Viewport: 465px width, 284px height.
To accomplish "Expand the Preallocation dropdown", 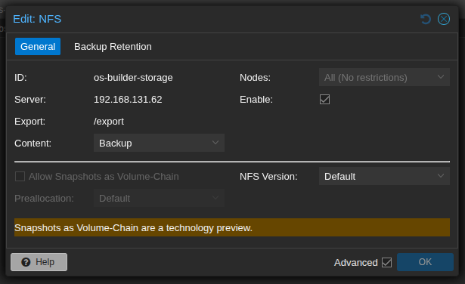I will click(159, 198).
